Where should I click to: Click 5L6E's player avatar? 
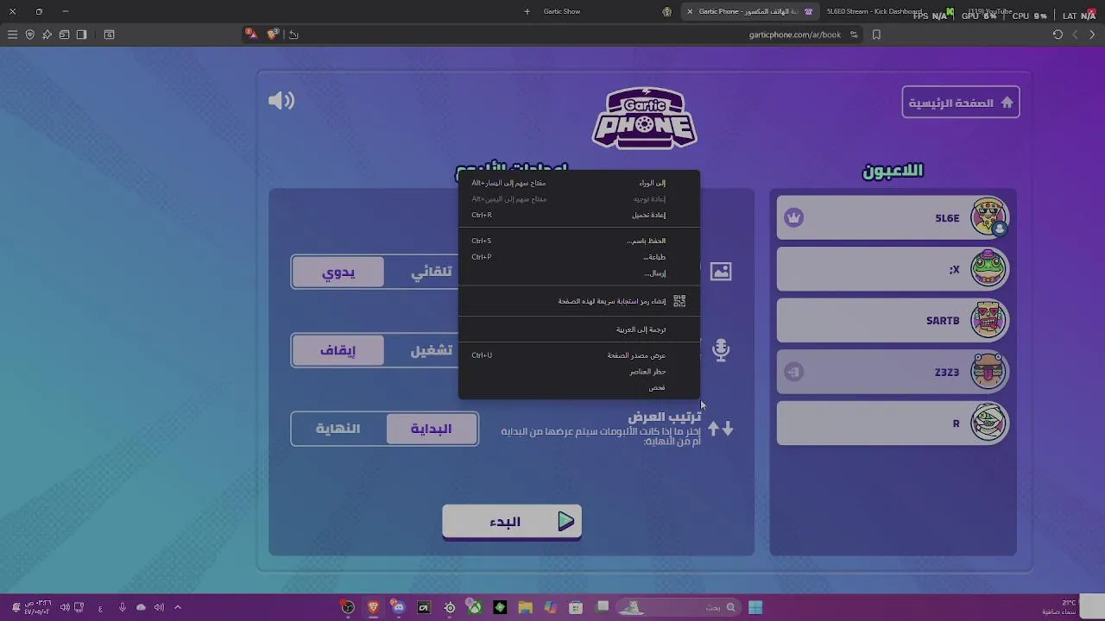(x=988, y=217)
